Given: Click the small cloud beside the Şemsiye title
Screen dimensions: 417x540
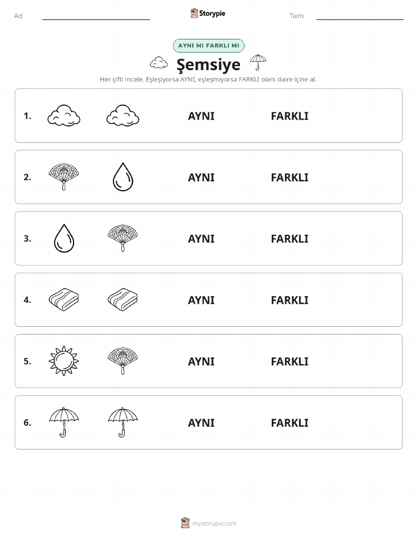Looking at the screenshot, I should click(159, 62).
